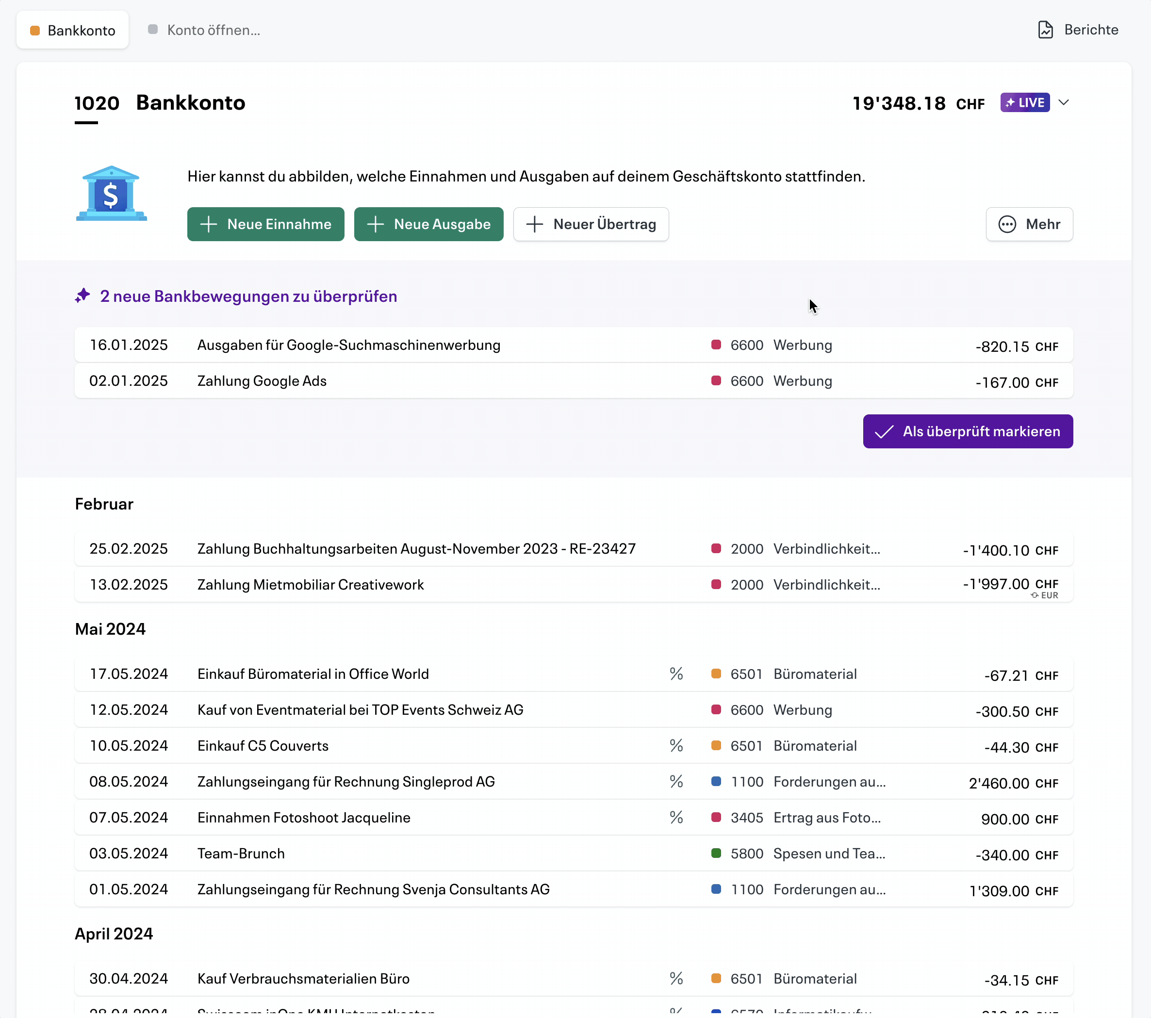This screenshot has height=1018, width=1151.
Task: Click the purple LIVE badge
Action: click(1024, 102)
